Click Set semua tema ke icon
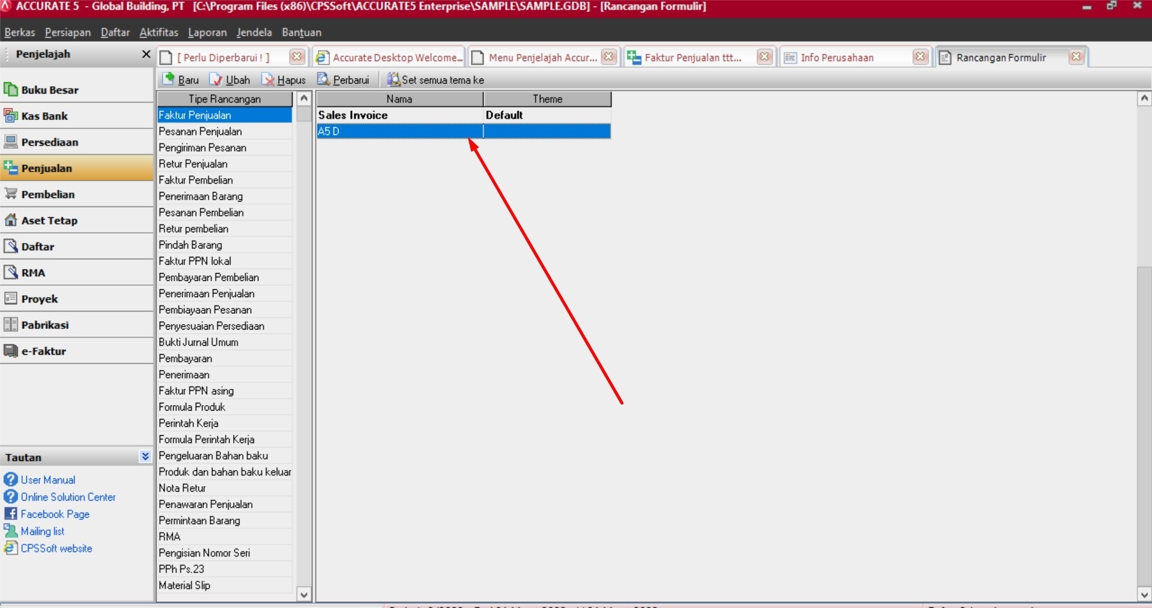The width and height of the screenshot is (1152, 608). pyautogui.click(x=393, y=79)
